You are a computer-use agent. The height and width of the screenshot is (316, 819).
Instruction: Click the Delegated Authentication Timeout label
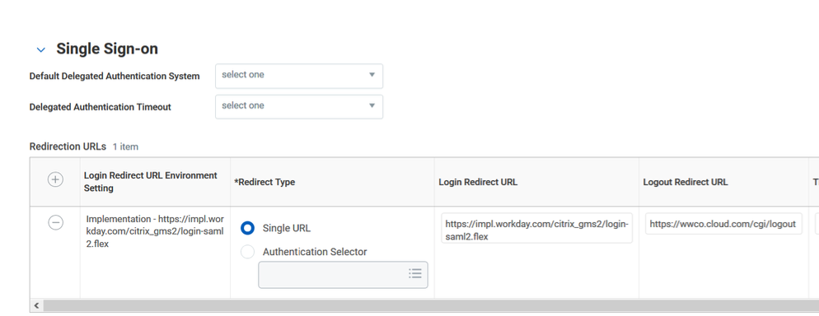(x=101, y=107)
